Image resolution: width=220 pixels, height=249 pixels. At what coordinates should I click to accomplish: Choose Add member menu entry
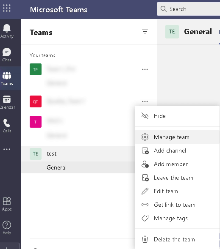[x=177, y=164]
